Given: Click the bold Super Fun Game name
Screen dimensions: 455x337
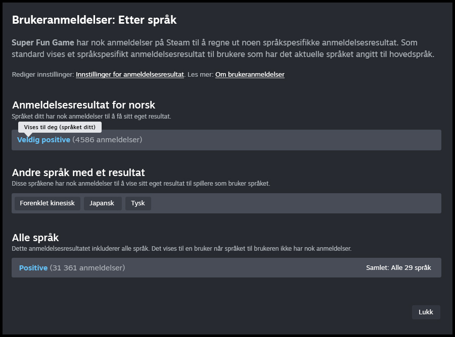Looking at the screenshot, I should (43, 43).
